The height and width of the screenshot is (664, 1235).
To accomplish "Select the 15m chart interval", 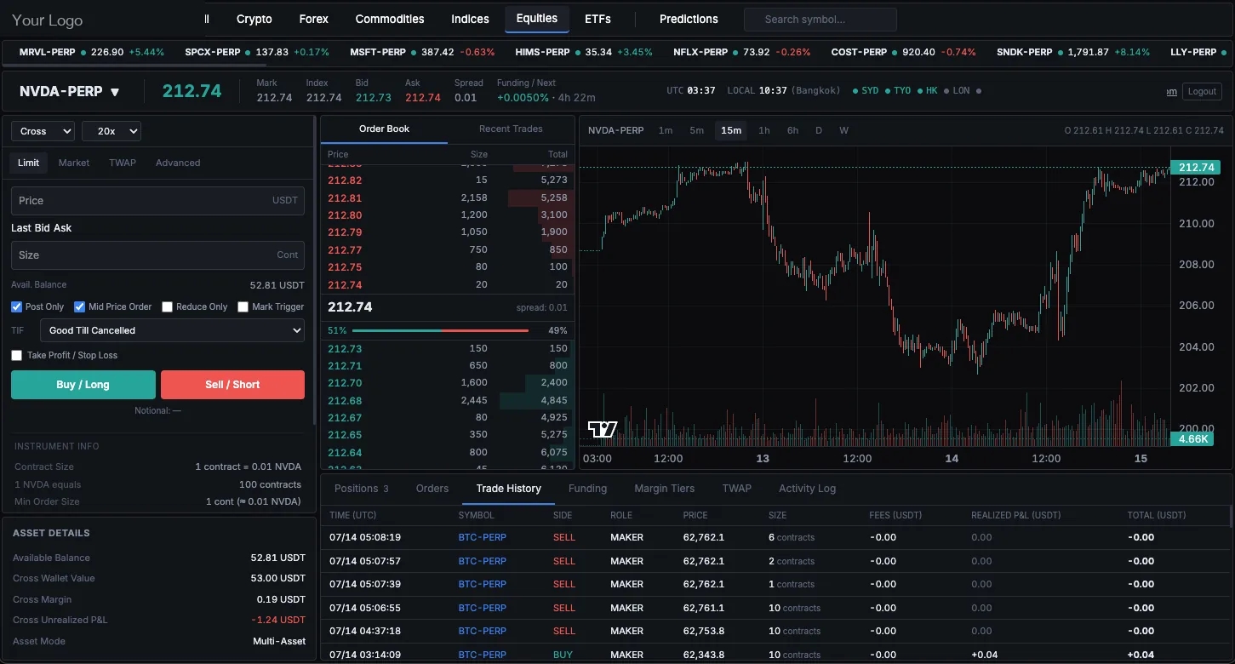I will pyautogui.click(x=731, y=131).
